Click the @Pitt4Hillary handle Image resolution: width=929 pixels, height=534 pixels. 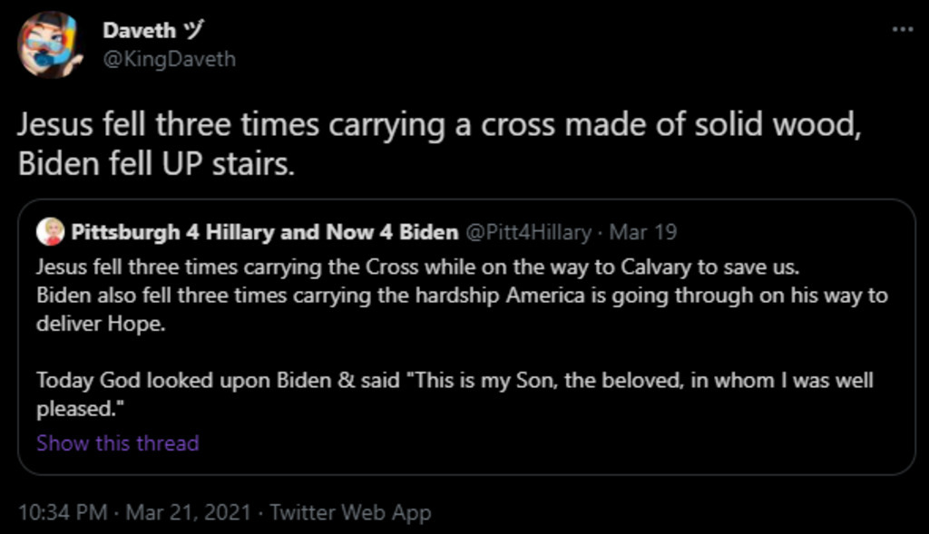coord(528,232)
